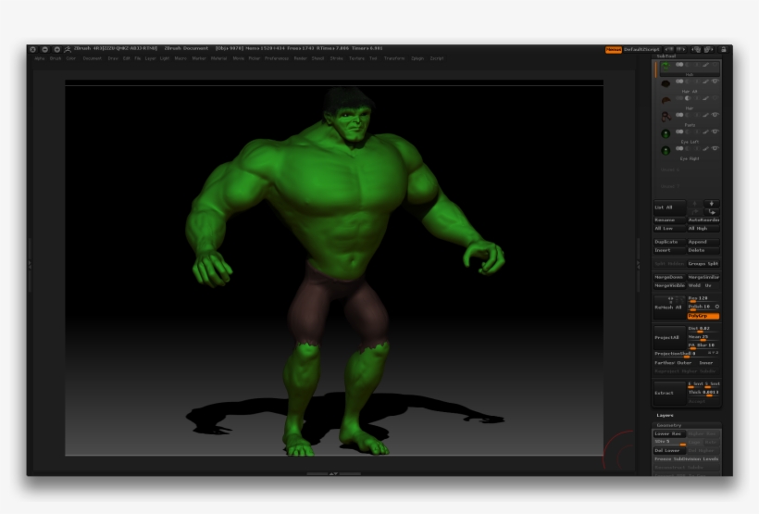Click the paintbrush icon on Eye Left row
Screen dimensions: 759x514
[x=706, y=132]
